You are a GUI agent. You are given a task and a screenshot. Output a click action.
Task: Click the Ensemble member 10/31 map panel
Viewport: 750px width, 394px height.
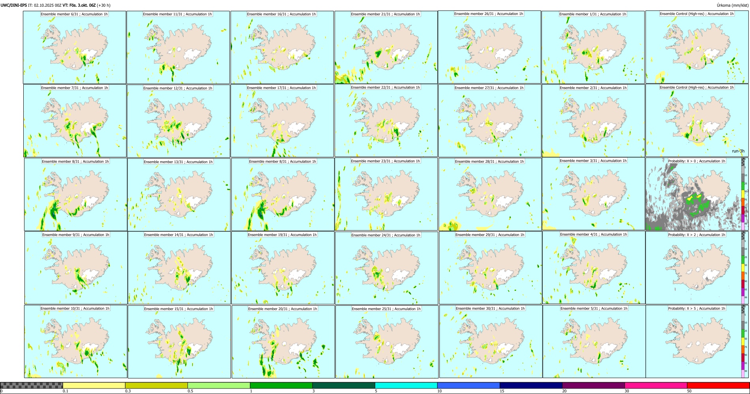pos(76,341)
